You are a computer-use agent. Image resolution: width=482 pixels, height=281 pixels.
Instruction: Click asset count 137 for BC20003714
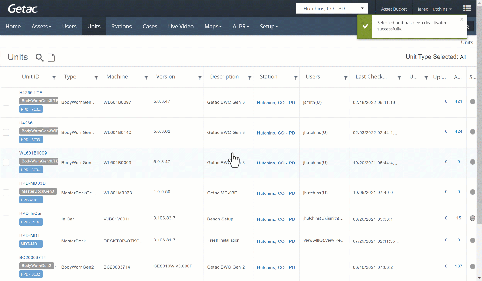(459, 266)
